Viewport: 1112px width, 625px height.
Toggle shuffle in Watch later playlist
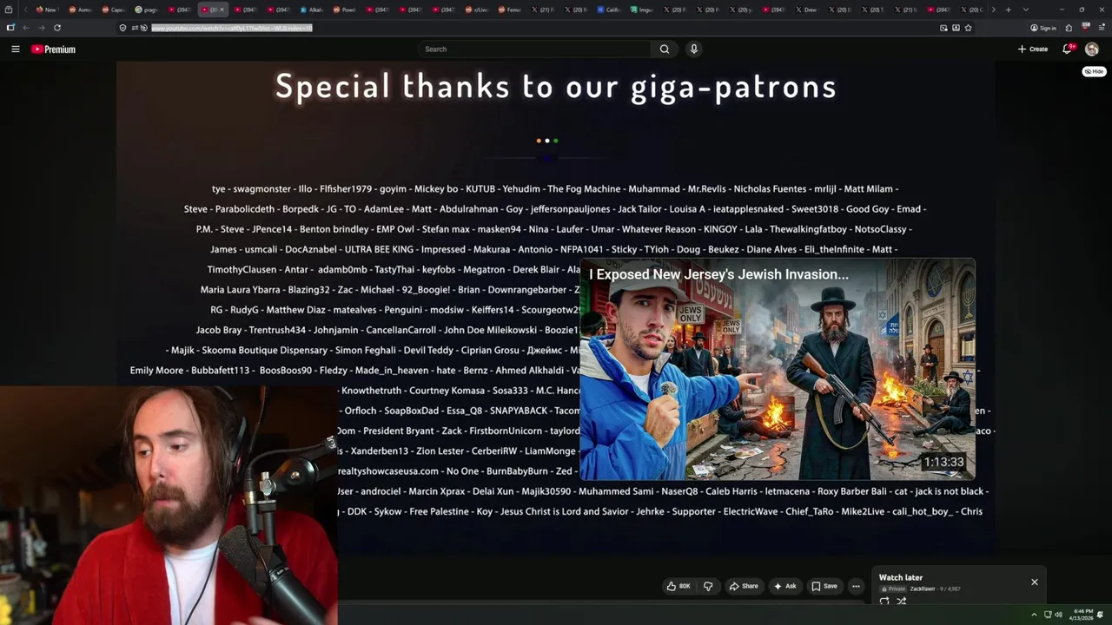[x=901, y=601]
